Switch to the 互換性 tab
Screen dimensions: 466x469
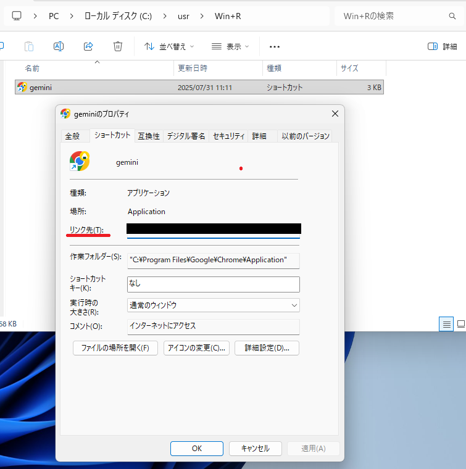click(148, 136)
